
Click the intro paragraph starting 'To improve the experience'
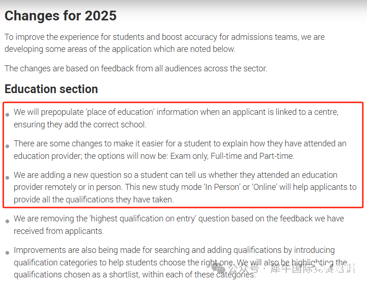[164, 43]
